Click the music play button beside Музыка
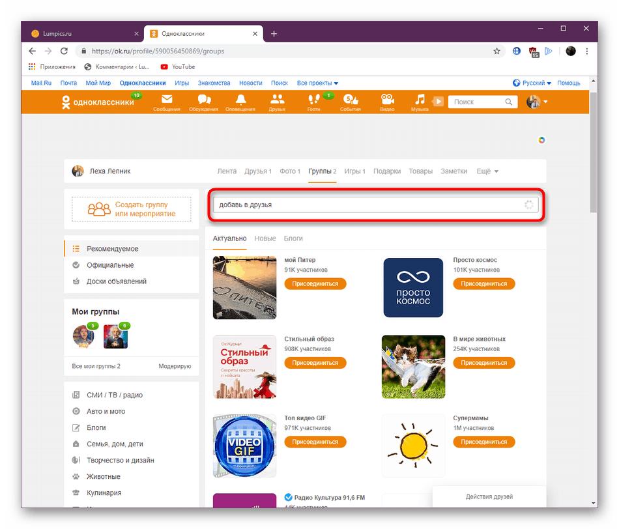619x529 pixels. click(438, 102)
